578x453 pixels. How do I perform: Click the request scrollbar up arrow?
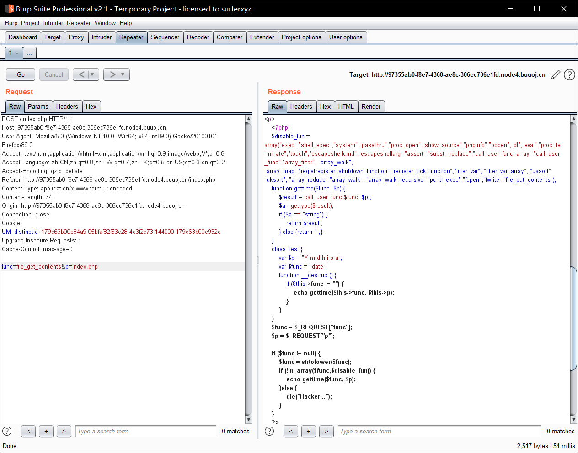pos(248,119)
